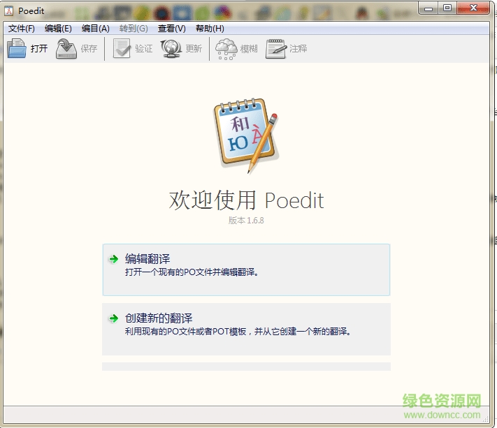Choose 编辑翻译 to open existing PO file
This screenshot has width=497, height=428.
(246, 270)
